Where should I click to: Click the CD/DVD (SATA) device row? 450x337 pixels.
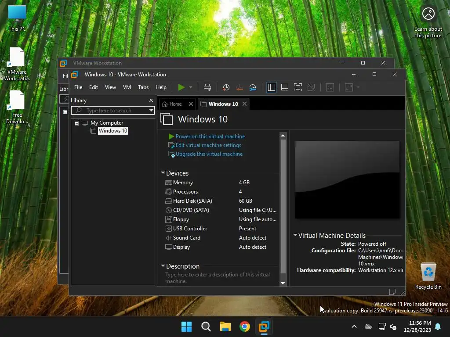click(x=221, y=210)
